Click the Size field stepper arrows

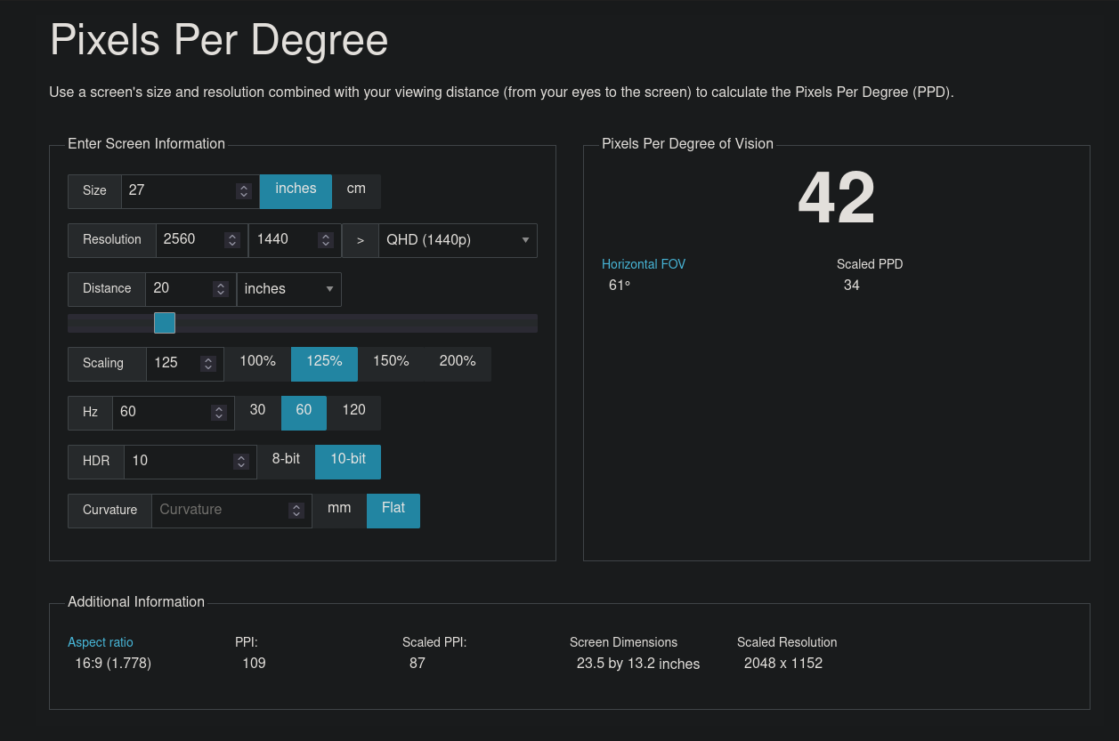point(243,190)
